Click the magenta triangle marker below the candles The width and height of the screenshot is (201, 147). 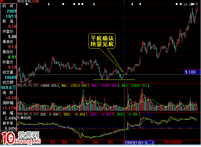point(82,82)
